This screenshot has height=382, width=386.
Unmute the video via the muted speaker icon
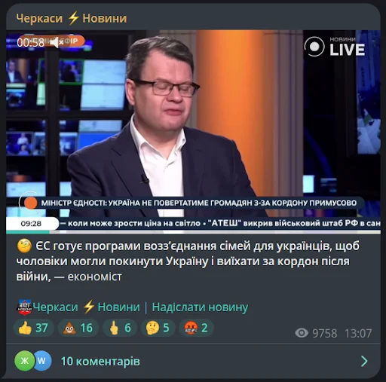57,42
